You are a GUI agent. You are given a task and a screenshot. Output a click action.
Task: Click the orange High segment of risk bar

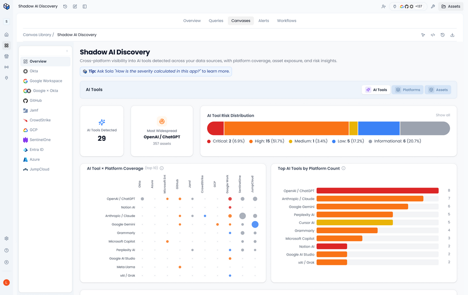click(286, 129)
